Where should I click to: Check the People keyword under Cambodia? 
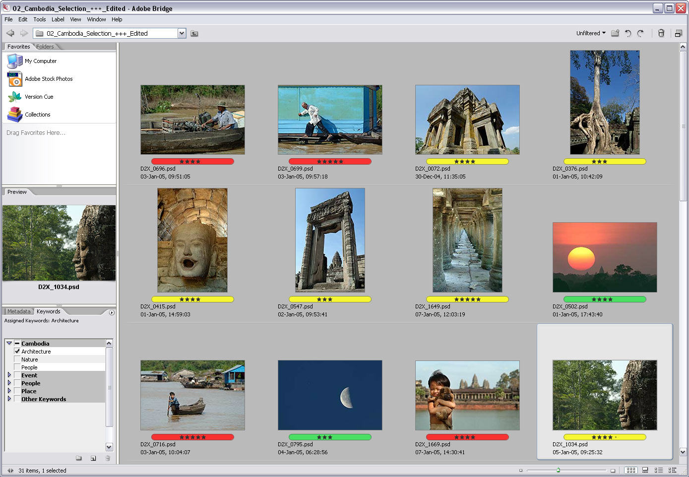17,367
